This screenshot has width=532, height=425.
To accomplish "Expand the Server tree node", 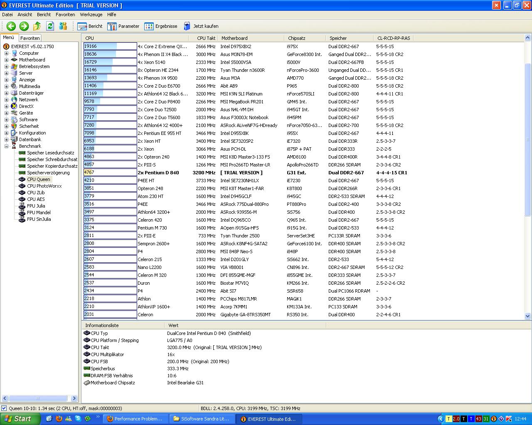I will coord(6,73).
